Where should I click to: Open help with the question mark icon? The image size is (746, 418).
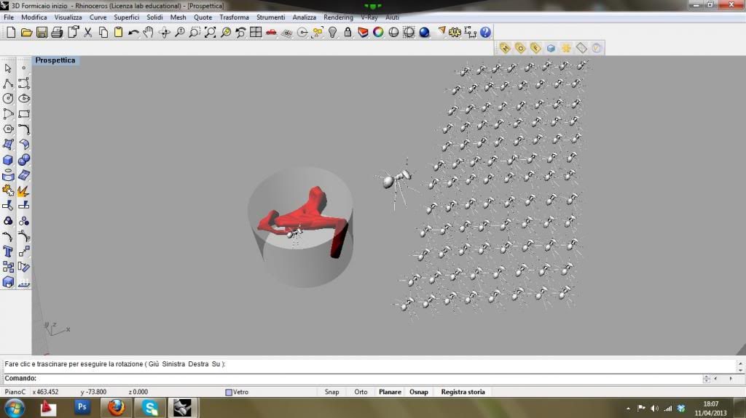[485, 32]
